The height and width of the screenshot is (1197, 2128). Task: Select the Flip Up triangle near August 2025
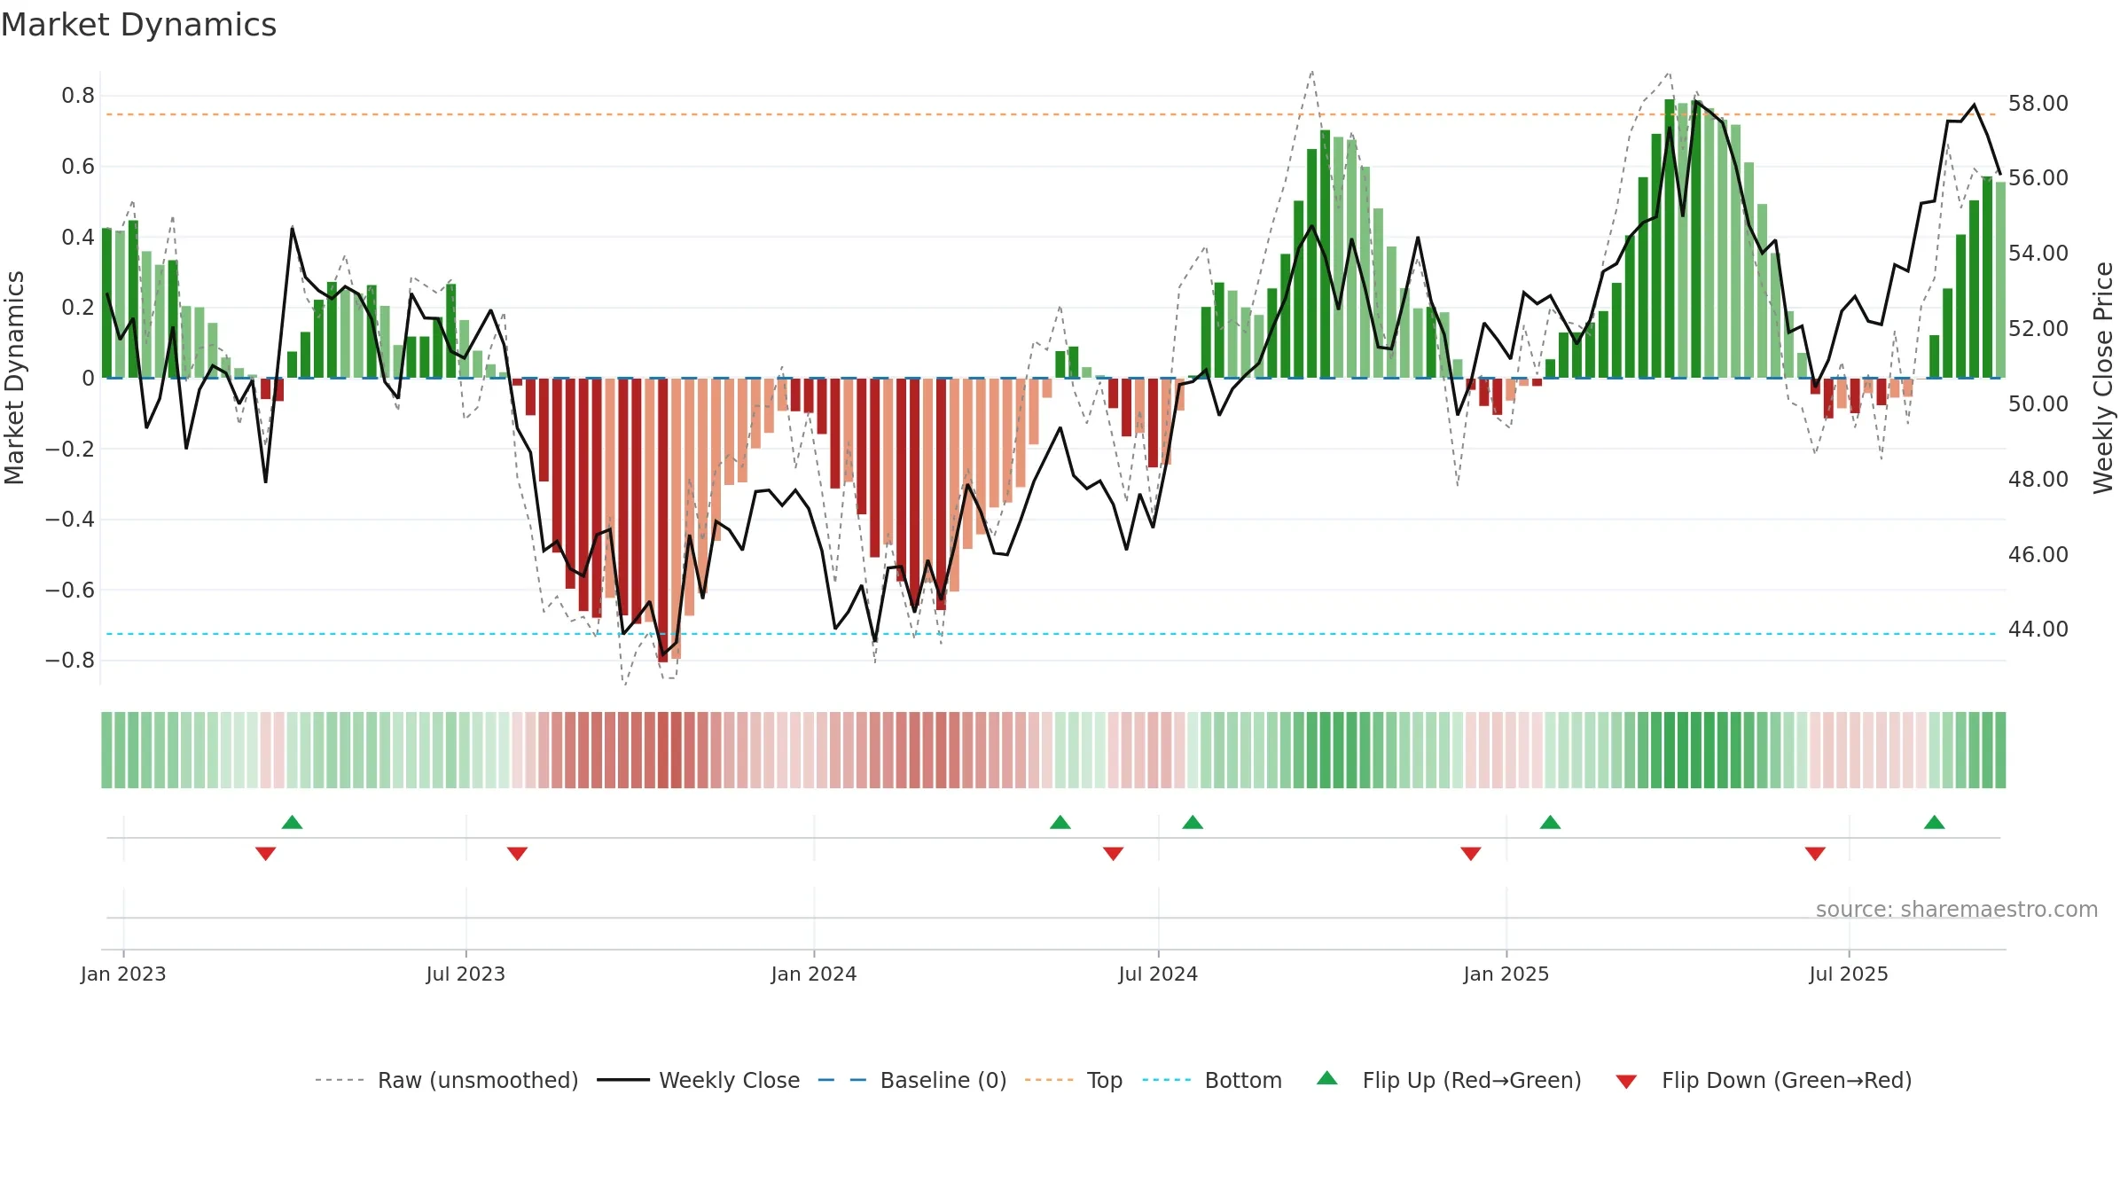(1935, 822)
